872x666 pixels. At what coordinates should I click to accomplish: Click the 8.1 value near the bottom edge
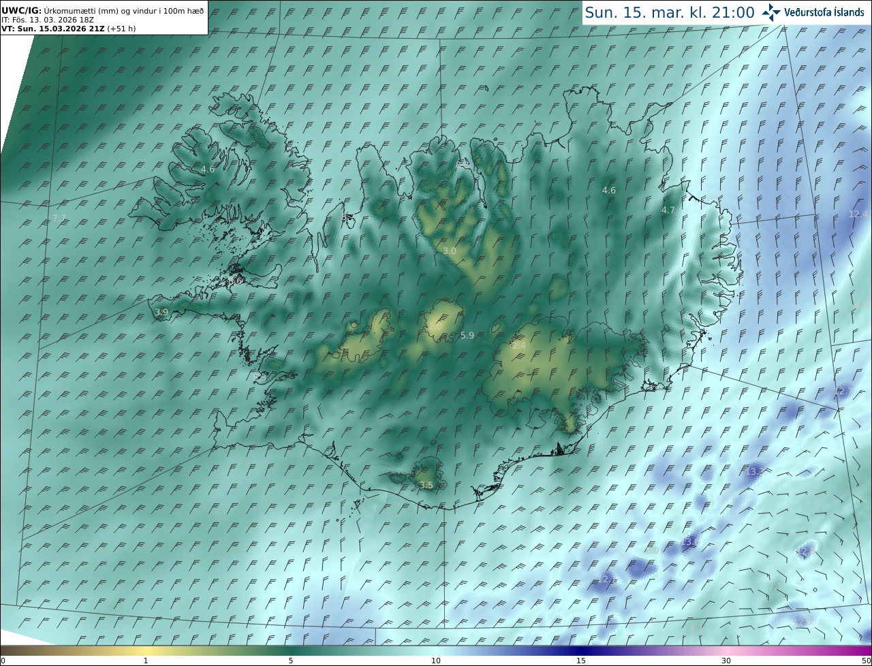click(696, 629)
